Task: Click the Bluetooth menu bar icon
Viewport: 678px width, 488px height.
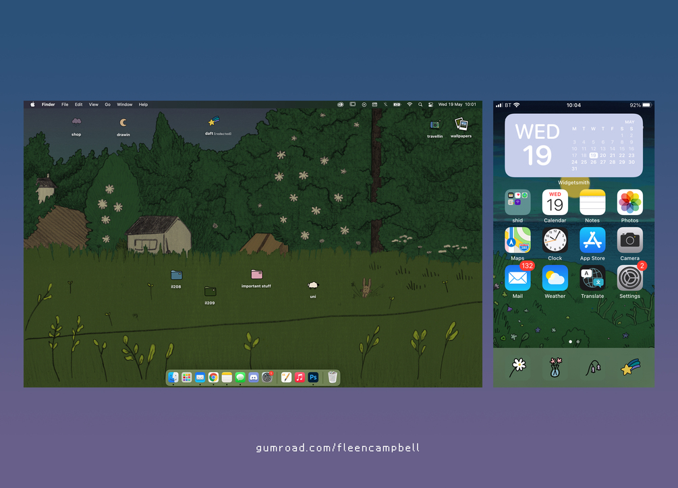Action: click(x=385, y=104)
